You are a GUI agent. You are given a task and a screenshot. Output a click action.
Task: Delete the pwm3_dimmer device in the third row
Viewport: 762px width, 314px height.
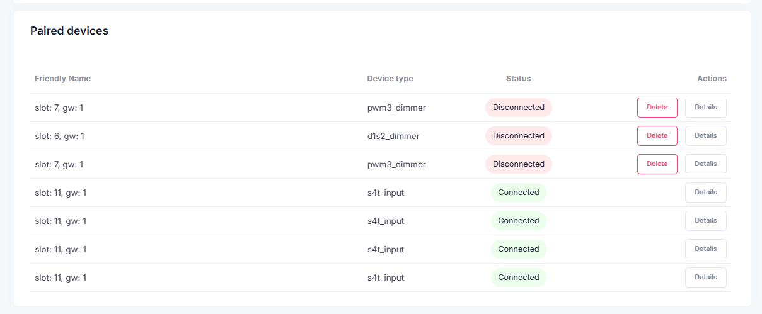(657, 164)
